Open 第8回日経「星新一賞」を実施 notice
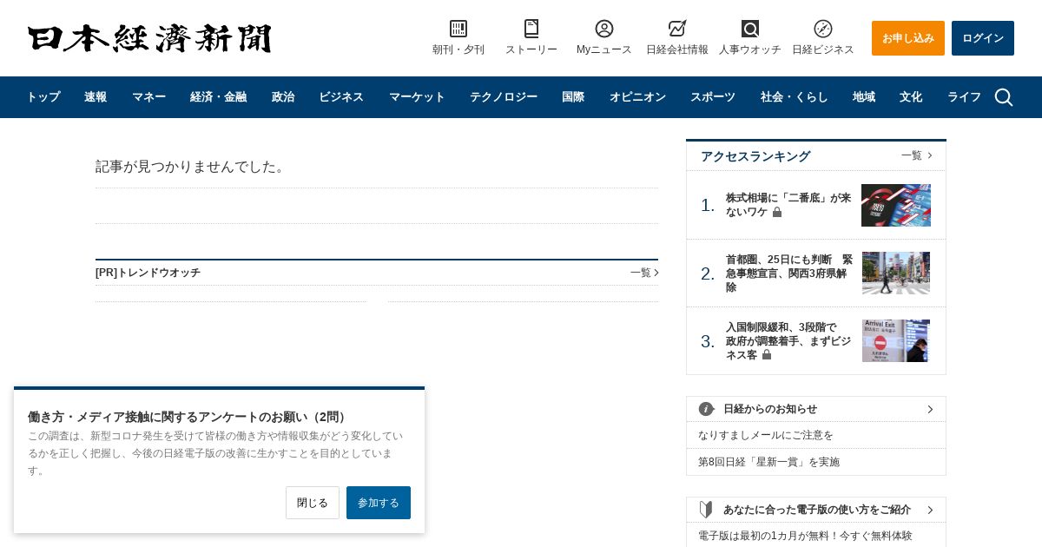Viewport: 1042px width, 547px height. click(768, 462)
